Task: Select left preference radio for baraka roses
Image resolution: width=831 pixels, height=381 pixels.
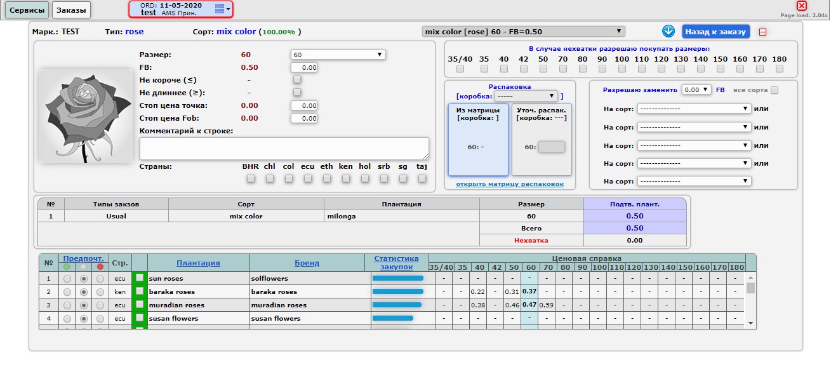Action: (67, 291)
